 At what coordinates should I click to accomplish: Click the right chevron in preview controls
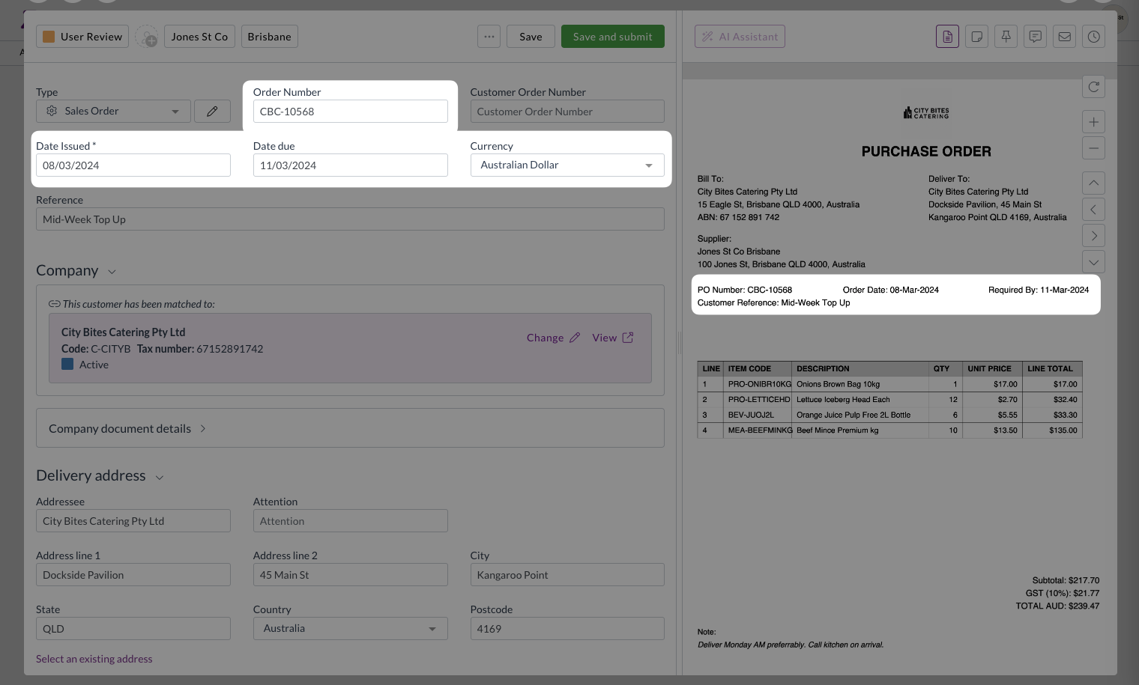coord(1093,236)
